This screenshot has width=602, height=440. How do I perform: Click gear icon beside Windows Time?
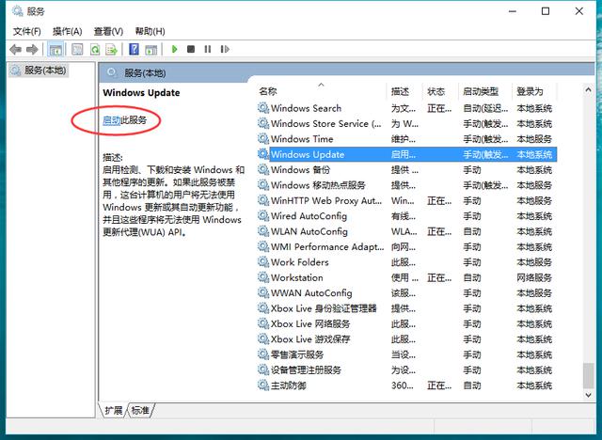(x=263, y=139)
